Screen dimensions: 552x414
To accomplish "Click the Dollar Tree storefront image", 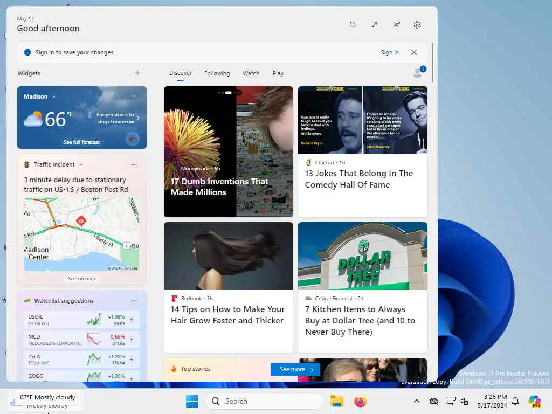I will 363,256.
